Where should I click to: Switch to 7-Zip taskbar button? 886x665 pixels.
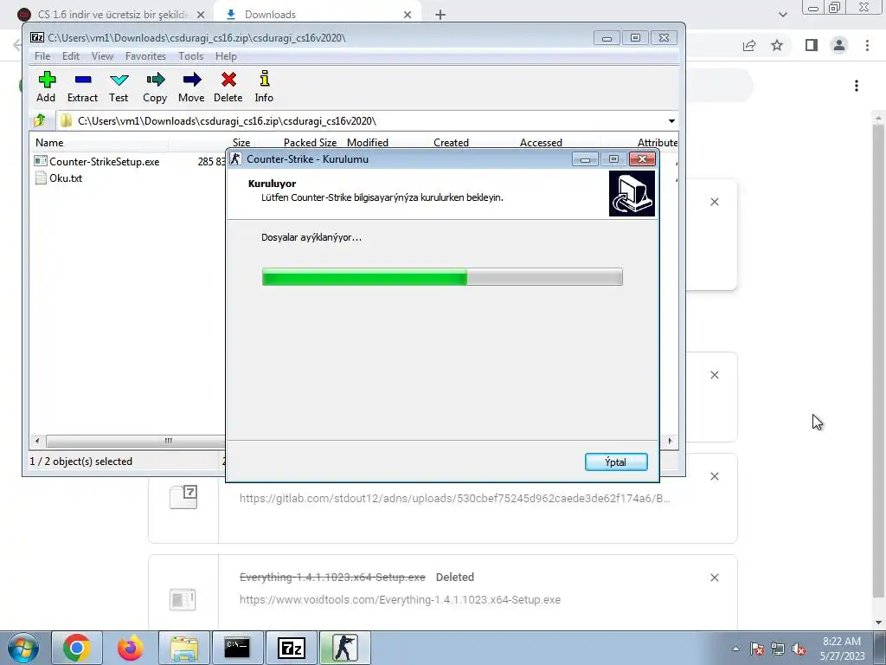coord(291,648)
